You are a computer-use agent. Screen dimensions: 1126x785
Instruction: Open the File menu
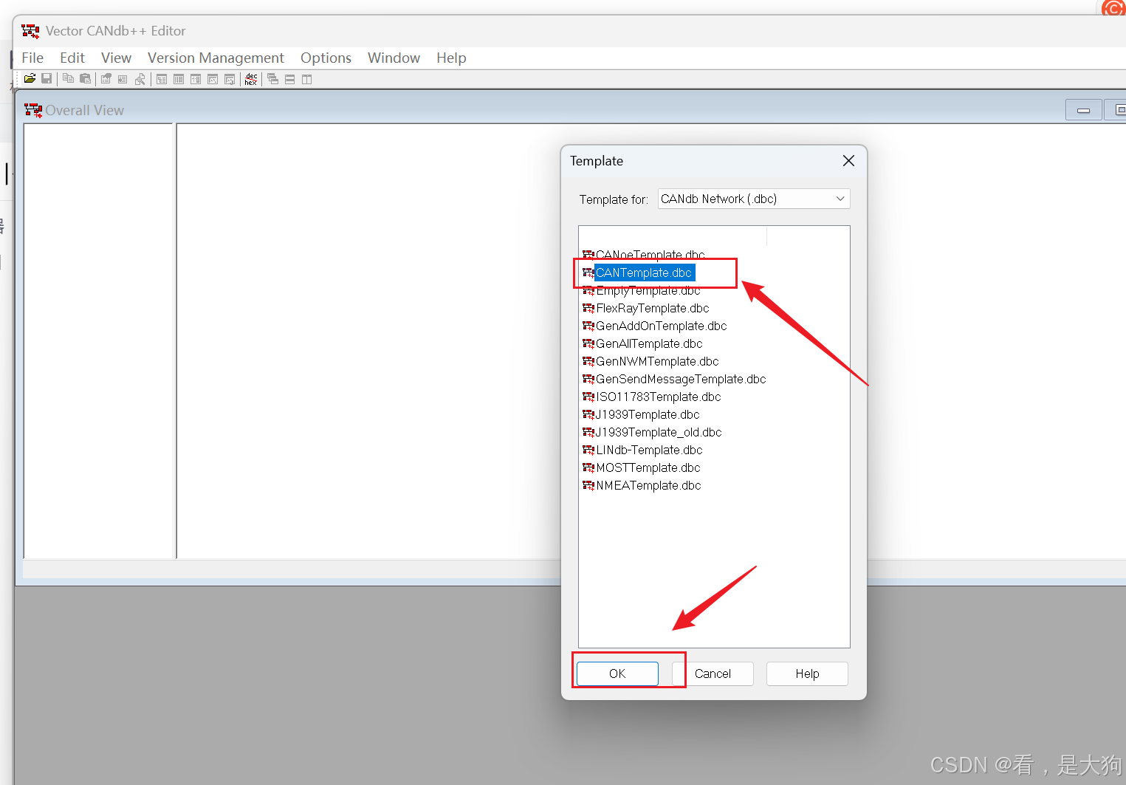[x=32, y=58]
